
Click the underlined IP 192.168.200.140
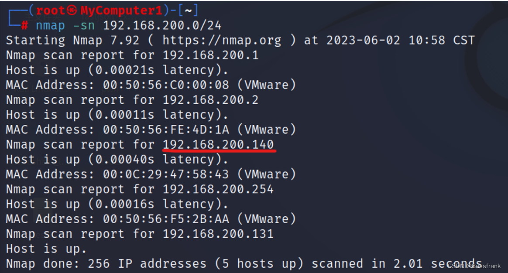pos(218,144)
